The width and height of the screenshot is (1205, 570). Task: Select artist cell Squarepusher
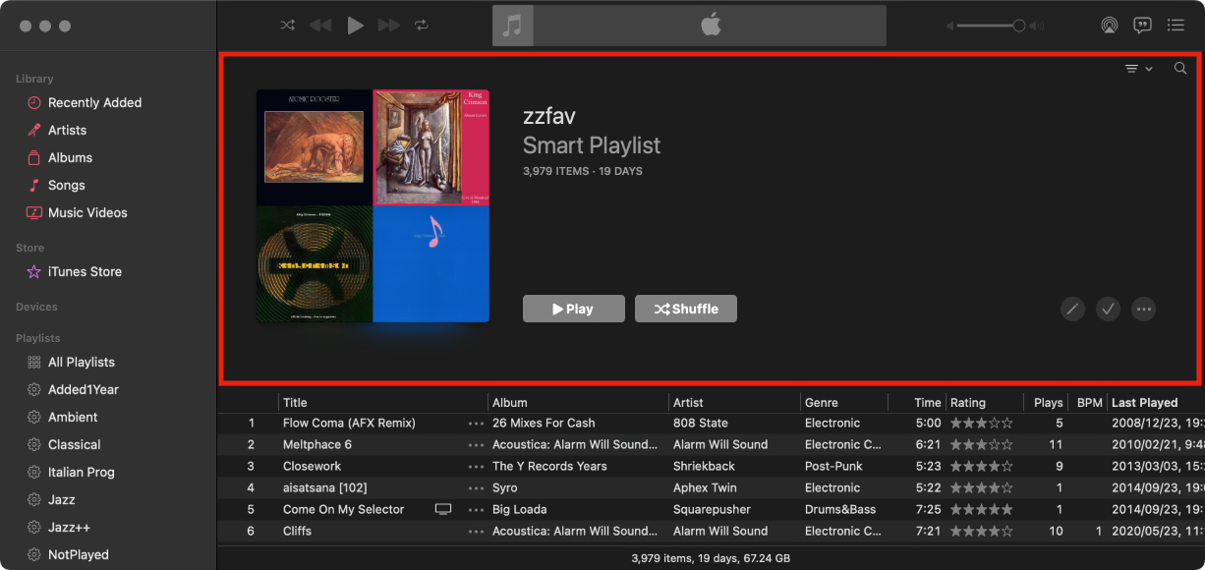(714, 509)
